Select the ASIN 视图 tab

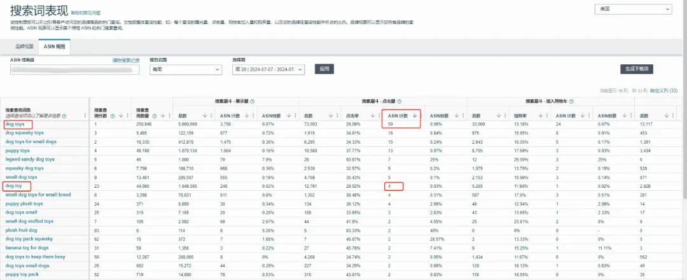pyautogui.click(x=54, y=46)
